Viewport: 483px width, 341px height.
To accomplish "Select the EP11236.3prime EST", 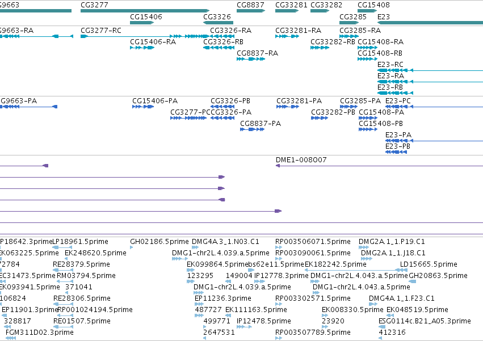I will pos(199,304).
